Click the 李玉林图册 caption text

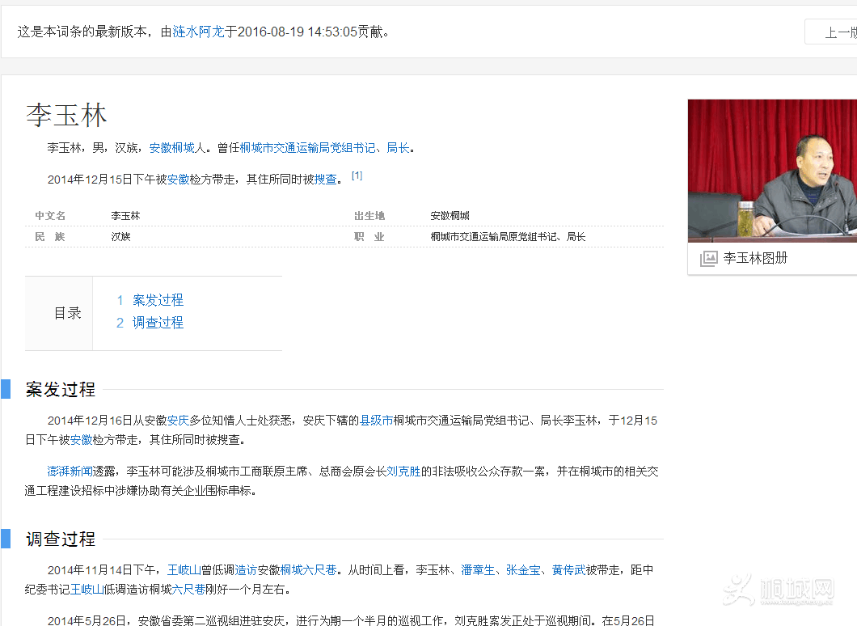tap(755, 259)
